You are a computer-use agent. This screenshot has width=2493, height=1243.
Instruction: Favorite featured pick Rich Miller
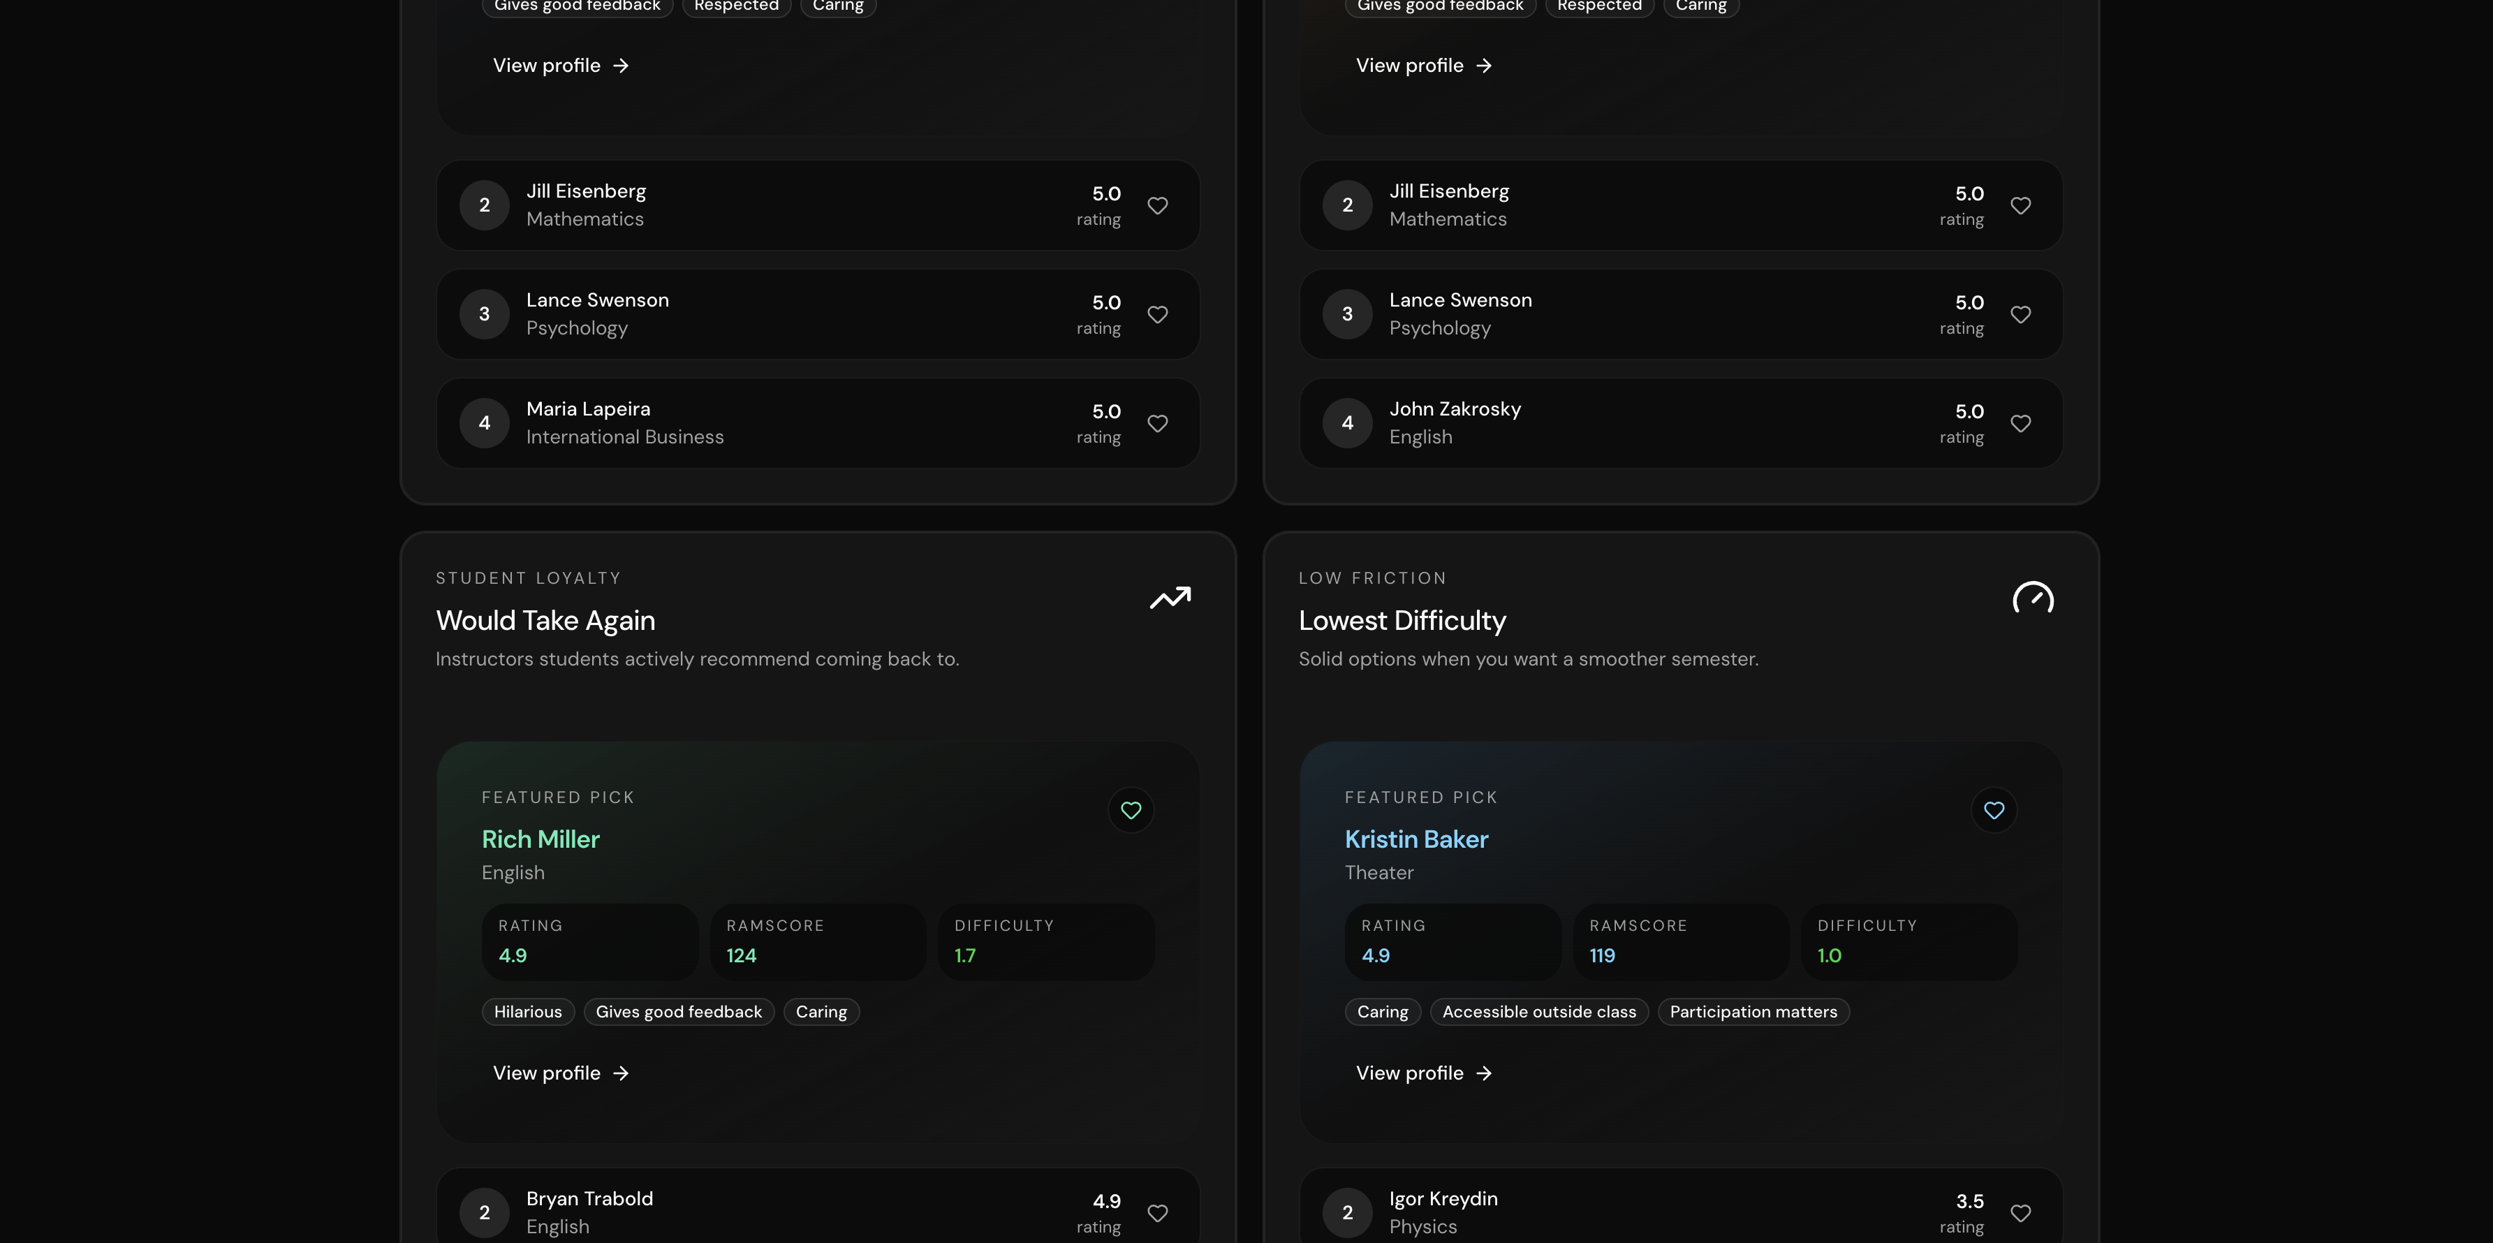1131,810
